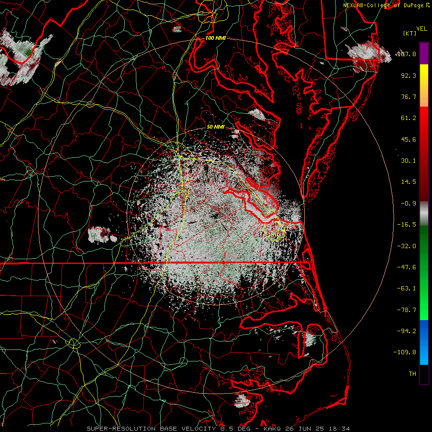Image resolution: width=432 pixels, height=432 pixels.
Task: Select the 76.7 legend value
Action: (x=408, y=96)
